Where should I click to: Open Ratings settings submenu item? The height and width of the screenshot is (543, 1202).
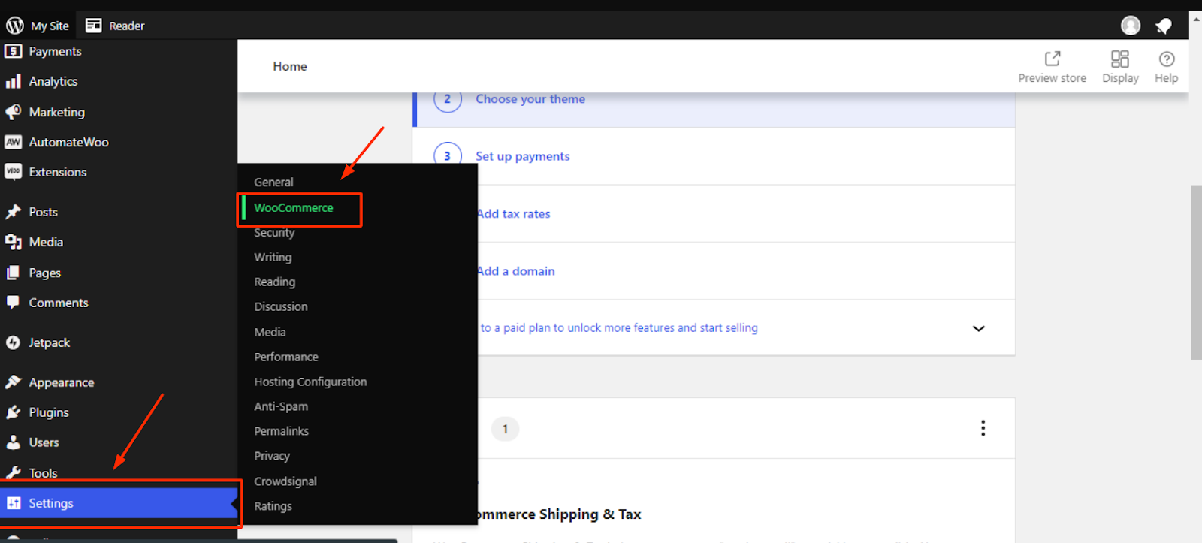tap(273, 506)
